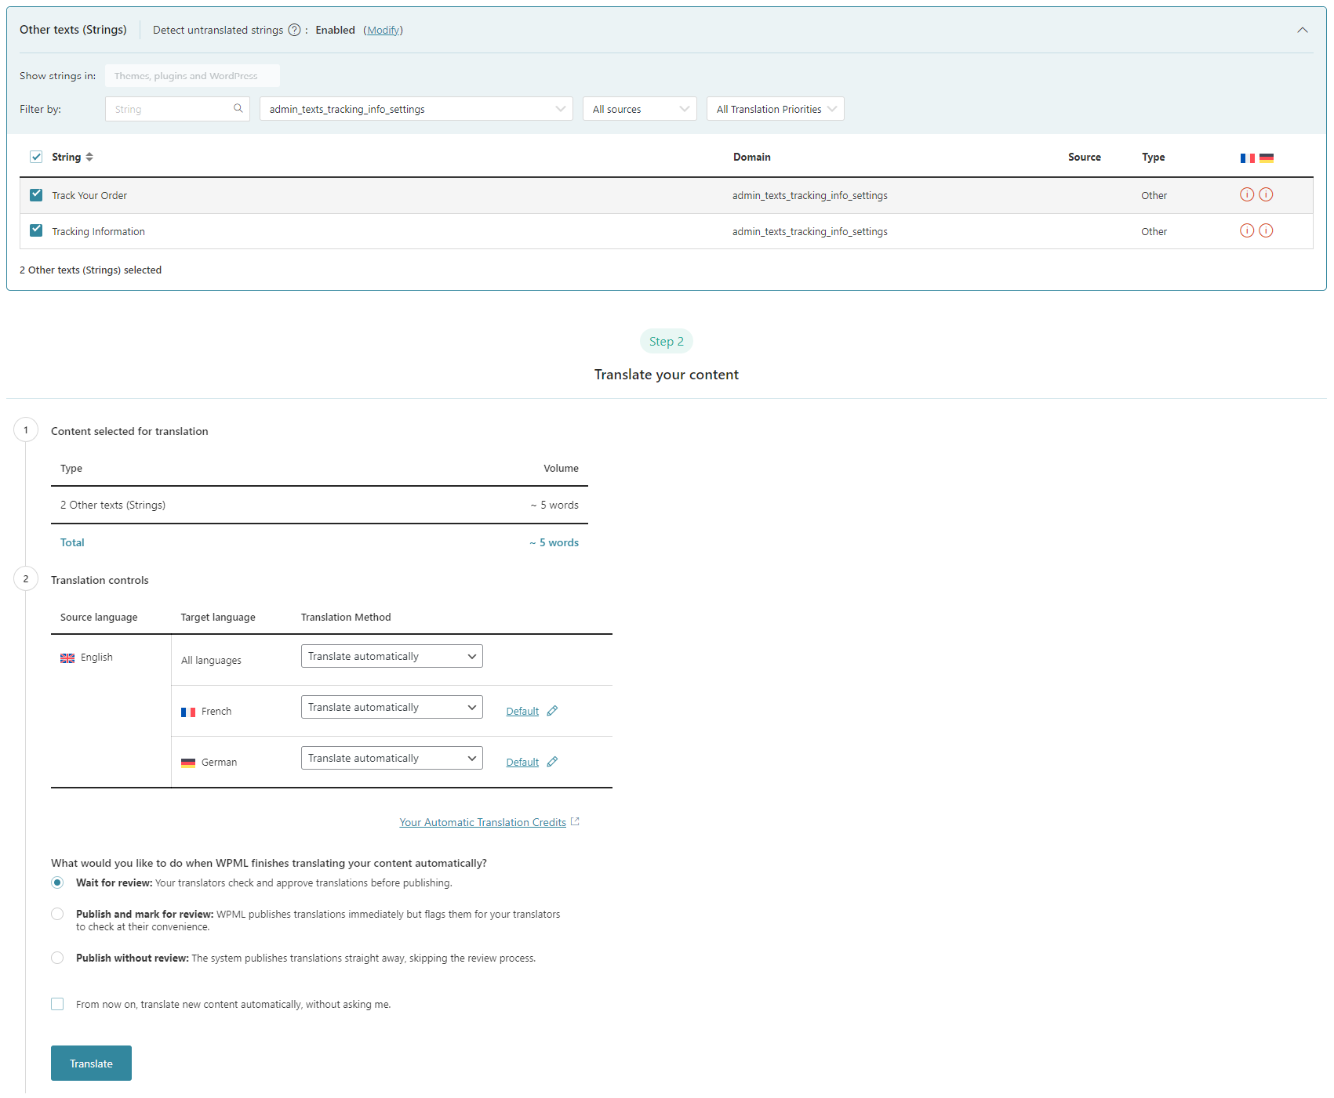This screenshot has width=1334, height=1098.
Task: Select the Publish without review option
Action: 56,957
